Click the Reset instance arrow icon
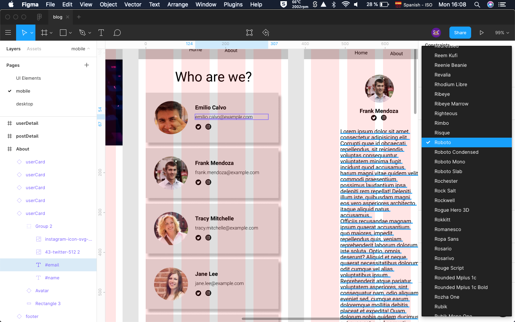Viewport: 515px width, 322px height. point(266,33)
